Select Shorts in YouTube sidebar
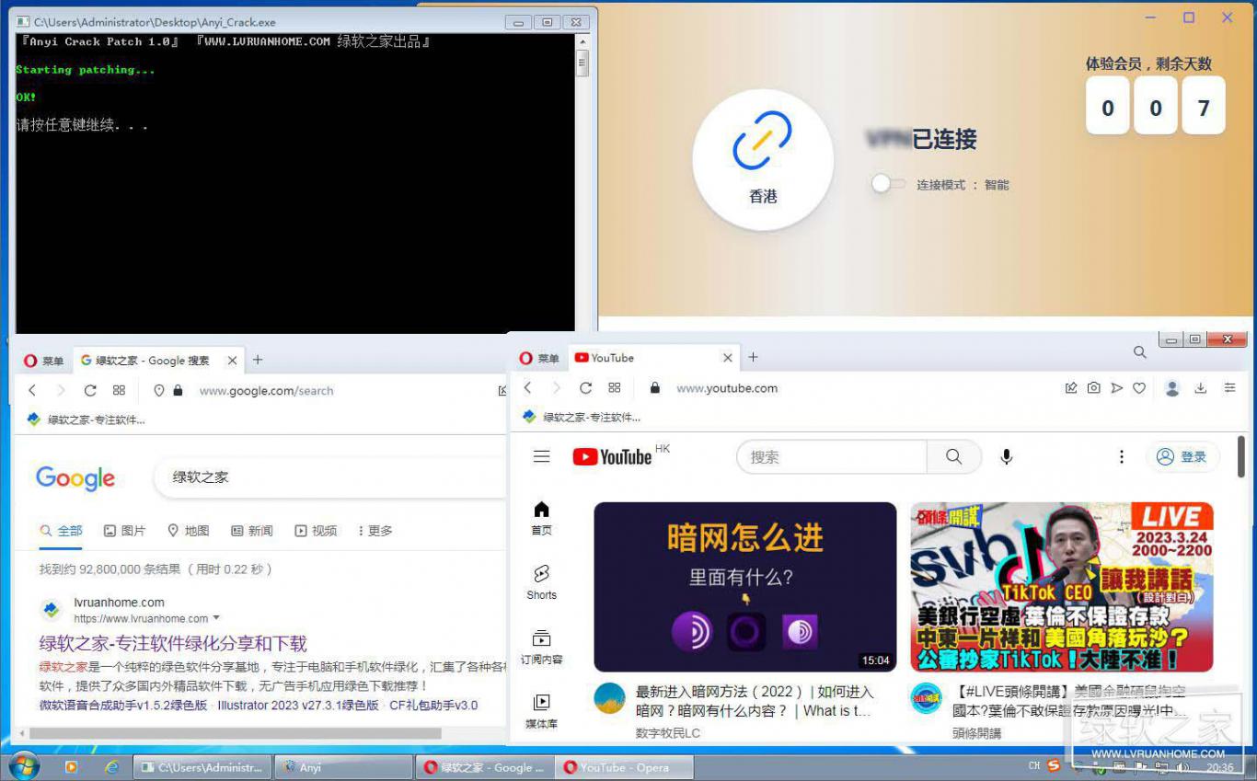The height and width of the screenshot is (781, 1257). coord(541,581)
